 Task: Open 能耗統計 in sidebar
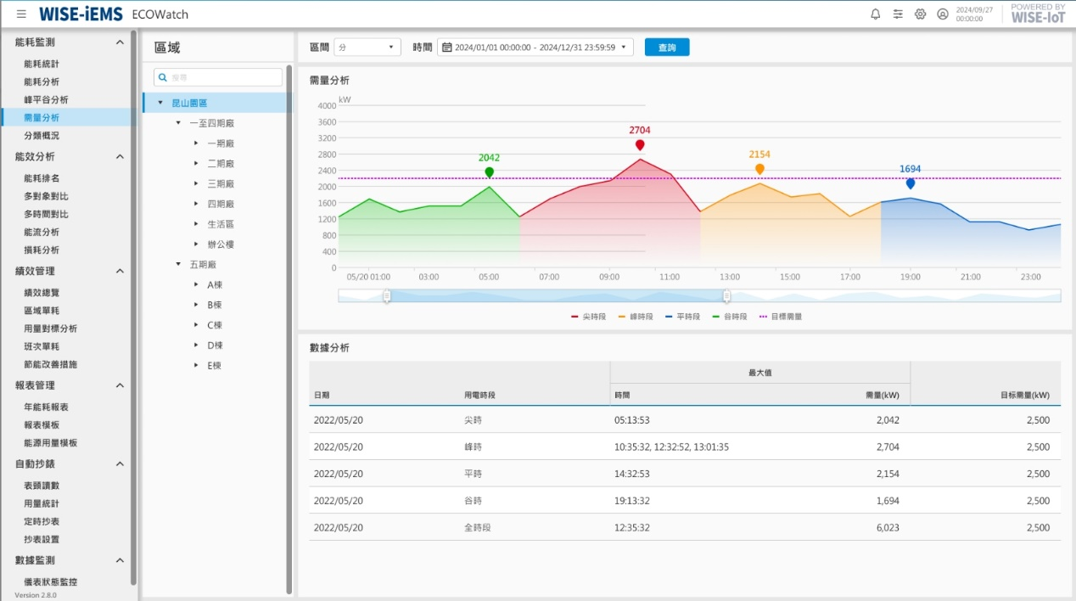click(42, 64)
